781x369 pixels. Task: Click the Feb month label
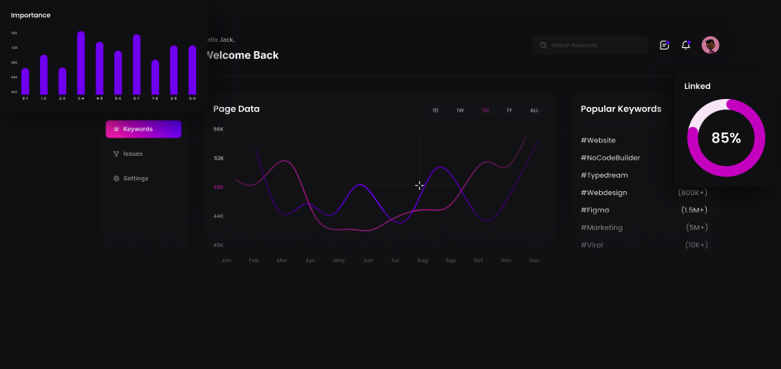point(254,260)
